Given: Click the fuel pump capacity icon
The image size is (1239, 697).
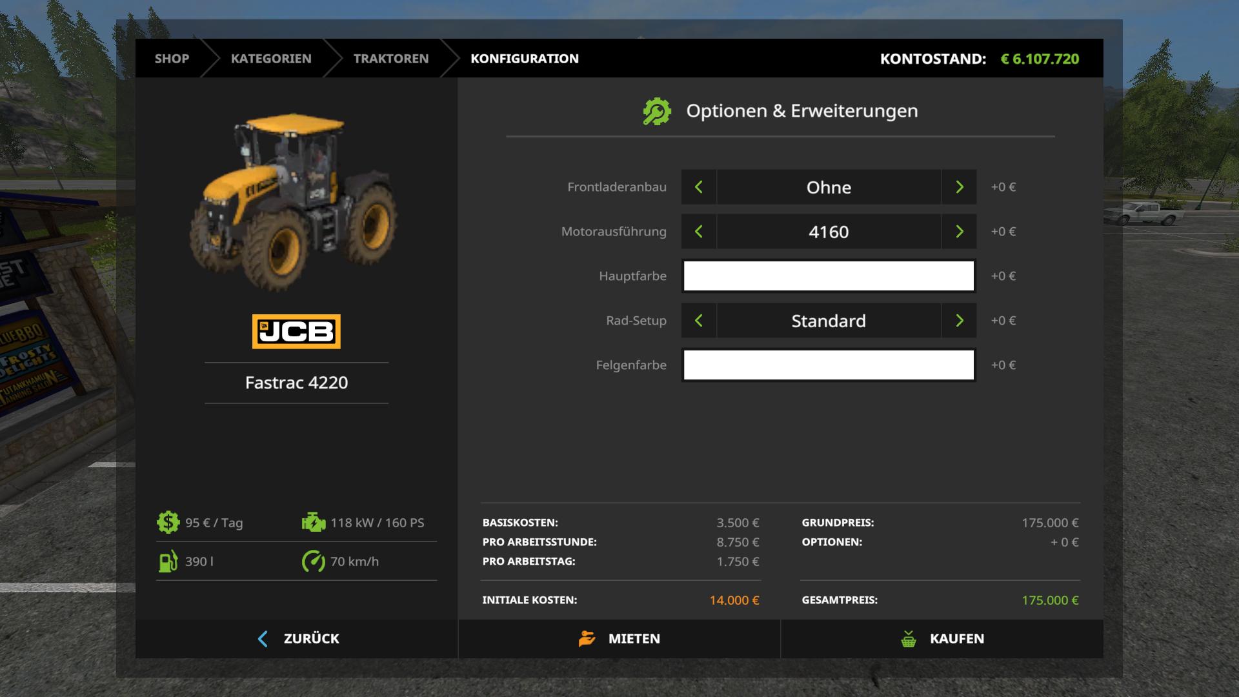Looking at the screenshot, I should pyautogui.click(x=168, y=561).
